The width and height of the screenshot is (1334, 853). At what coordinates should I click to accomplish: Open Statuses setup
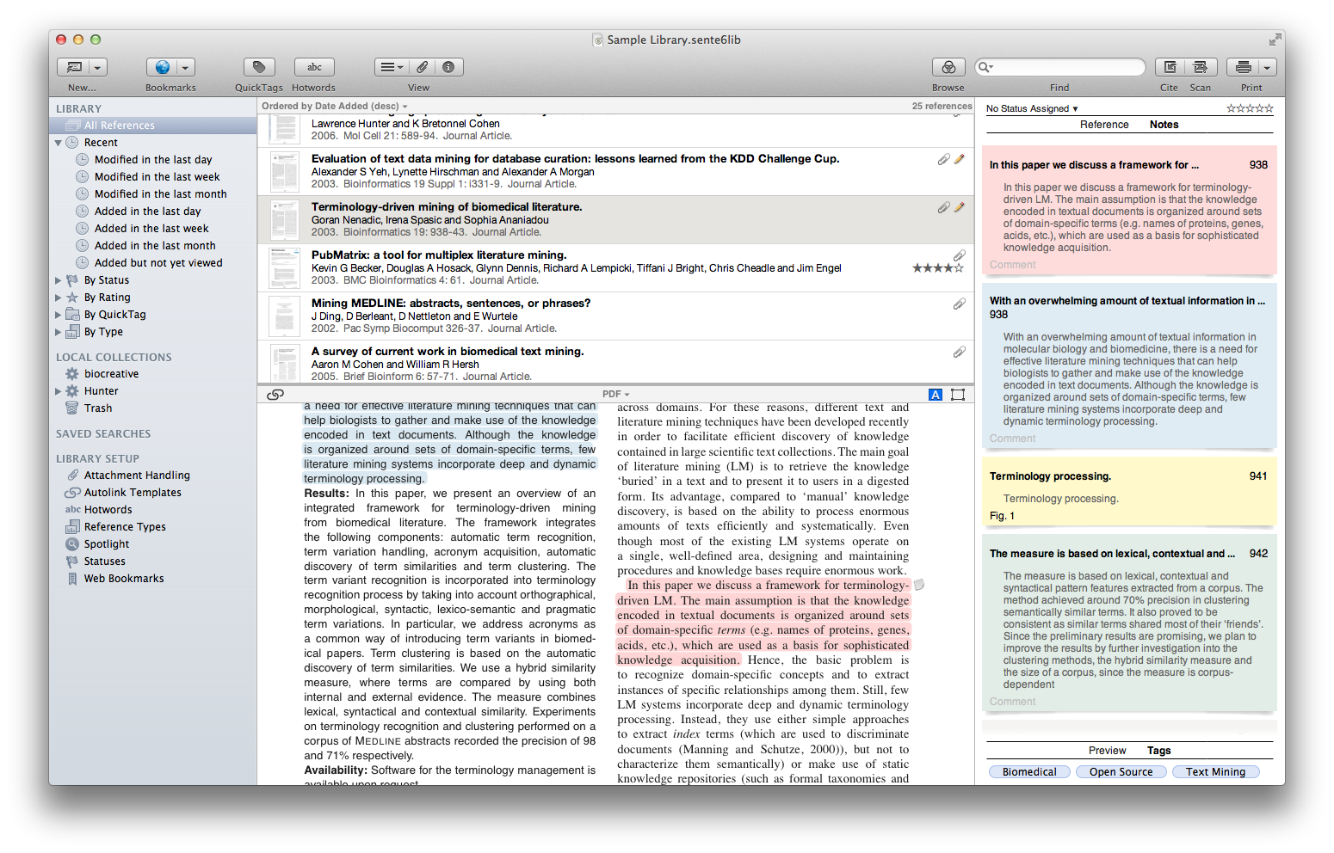point(153,562)
